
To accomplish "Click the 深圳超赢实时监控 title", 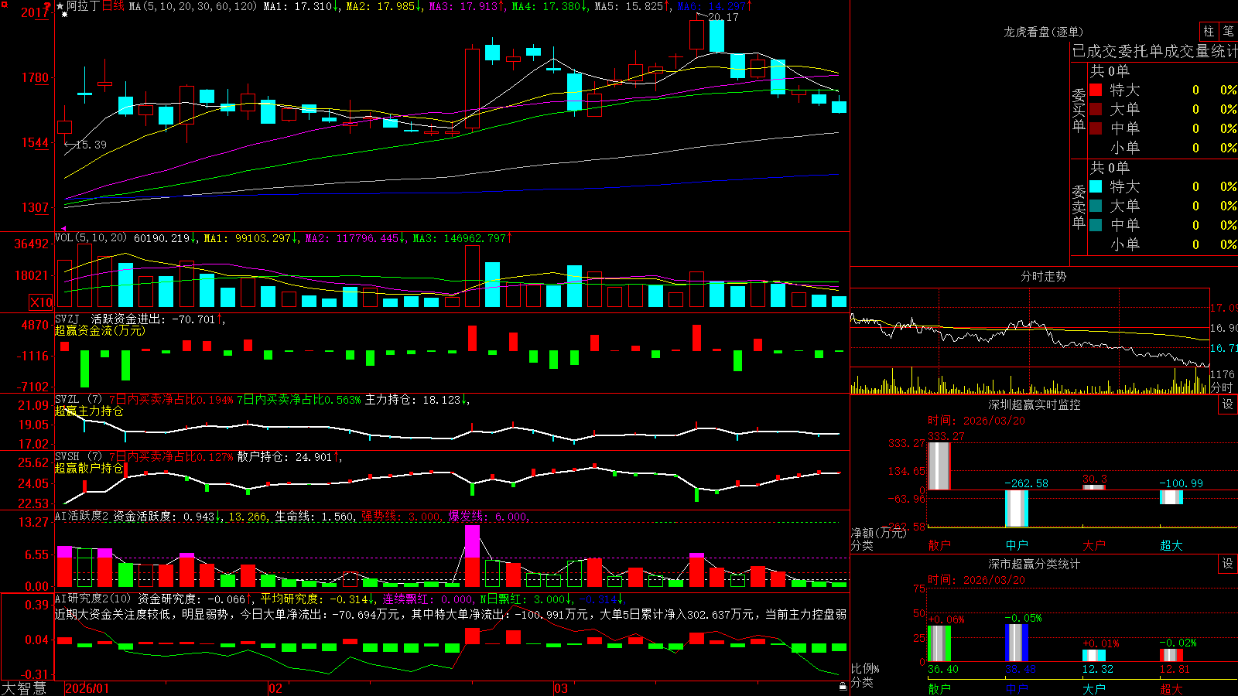I will (1034, 404).
